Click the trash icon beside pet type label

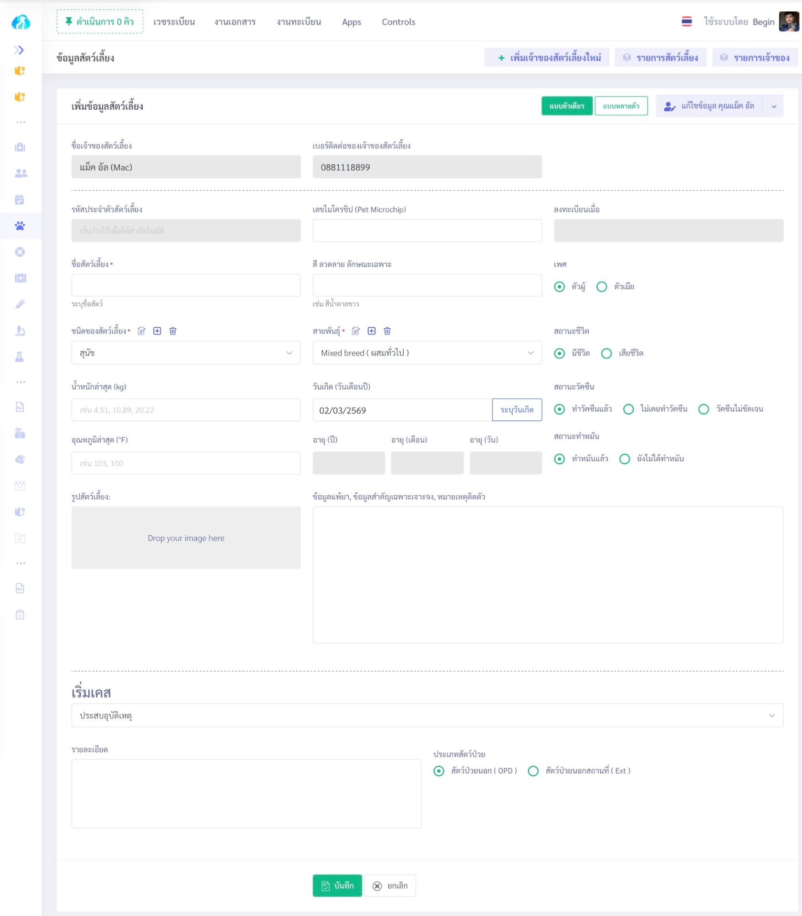coord(173,331)
